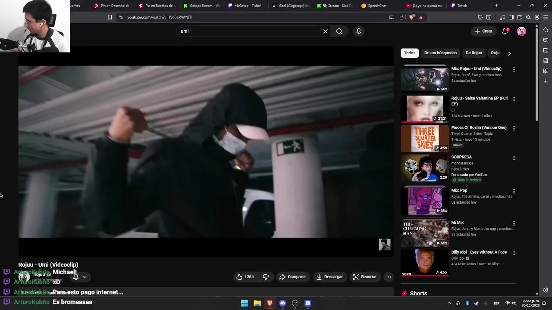Switch to Gatopx Stream browser tab

202,6
